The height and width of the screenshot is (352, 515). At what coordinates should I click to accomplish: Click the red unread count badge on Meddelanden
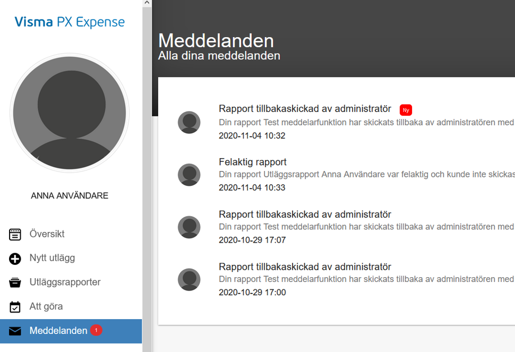point(96,330)
